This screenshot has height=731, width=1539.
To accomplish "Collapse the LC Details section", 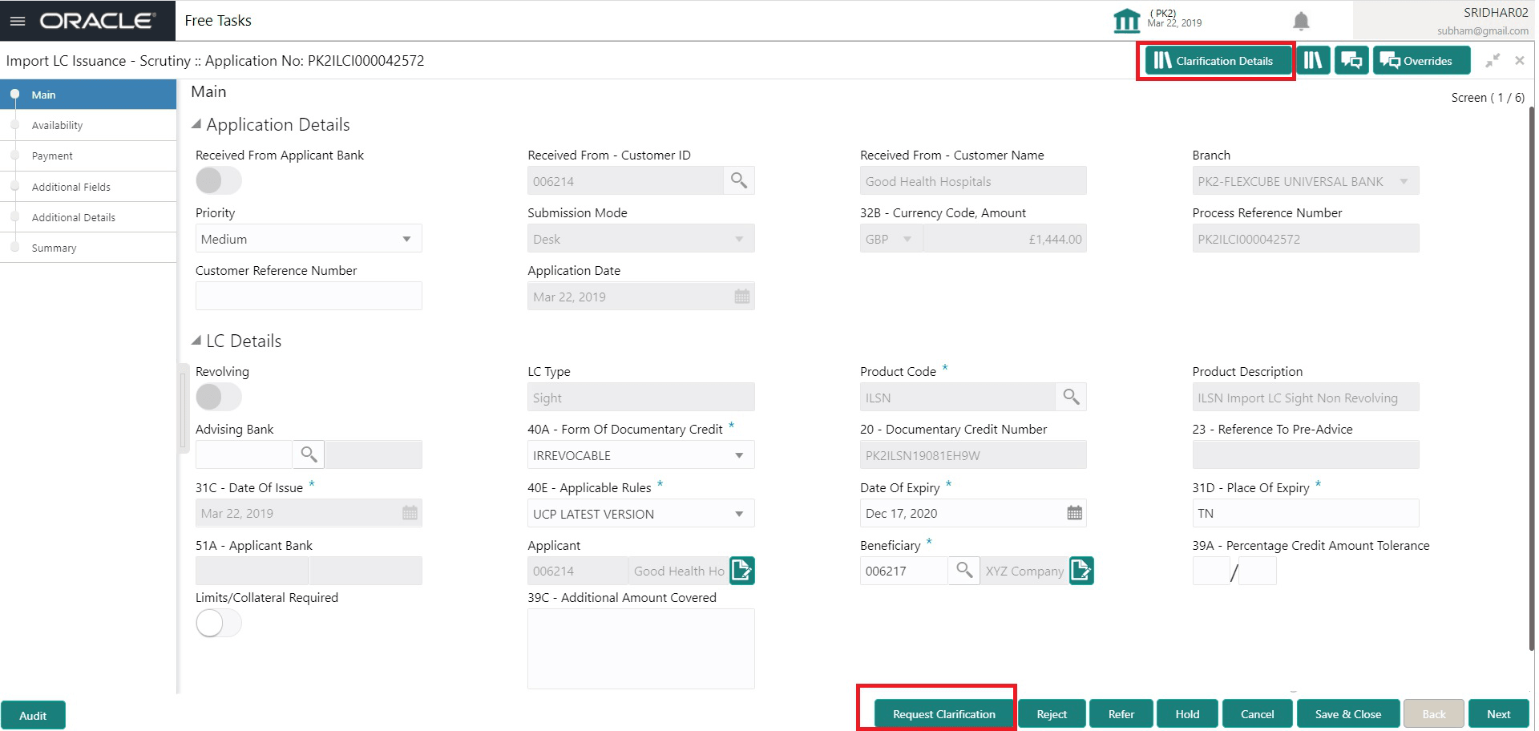I will click(x=196, y=341).
